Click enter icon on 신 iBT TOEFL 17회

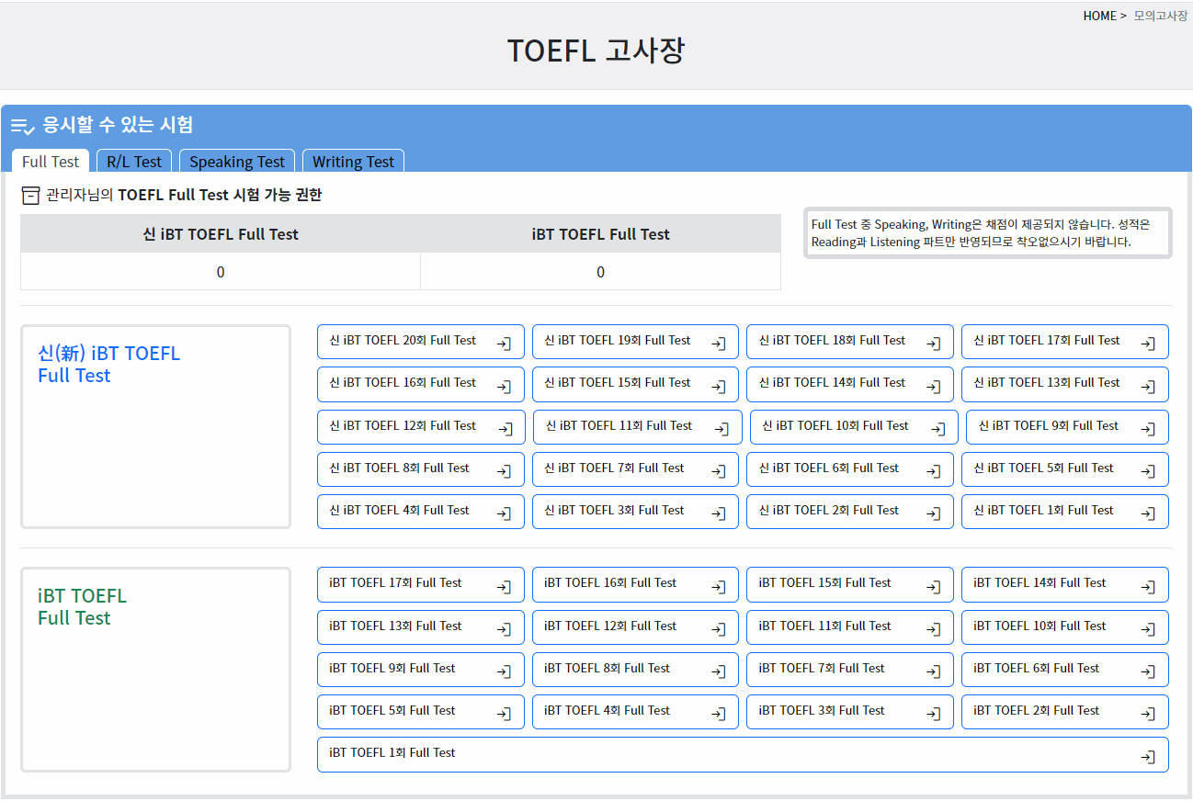tap(1148, 344)
